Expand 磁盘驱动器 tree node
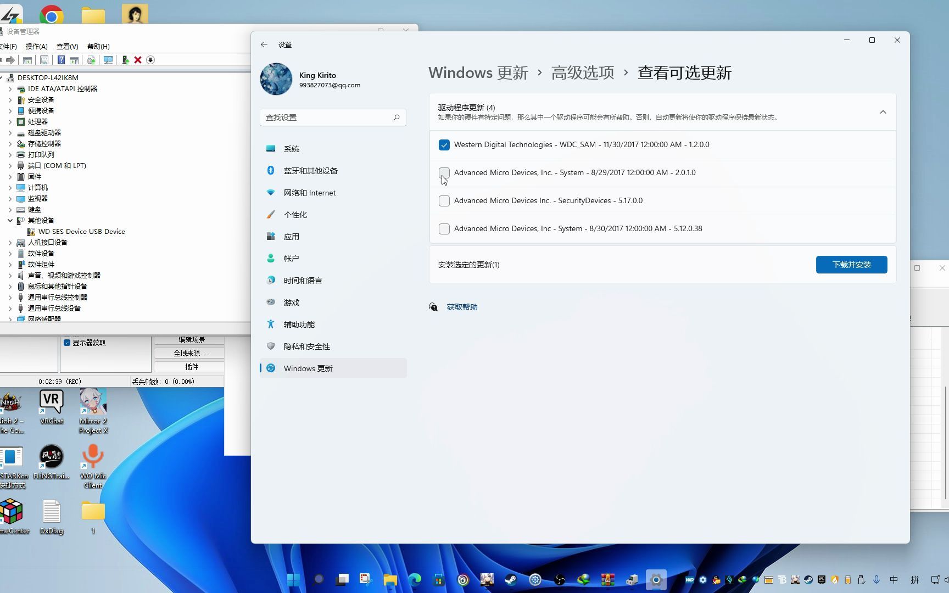Screen dimensions: 949x593 (x=10, y=132)
